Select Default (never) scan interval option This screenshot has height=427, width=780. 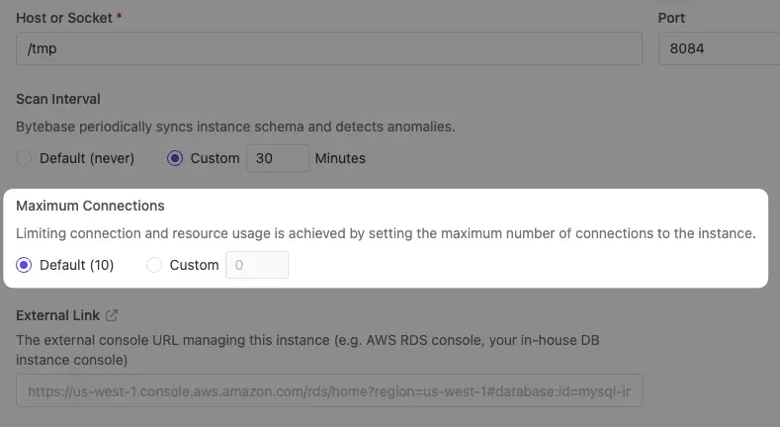(24, 158)
